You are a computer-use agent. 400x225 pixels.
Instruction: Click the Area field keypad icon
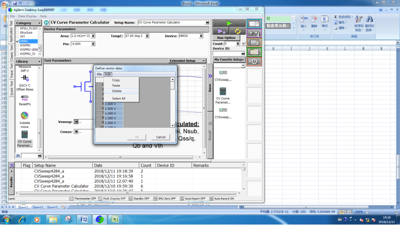click(x=93, y=36)
